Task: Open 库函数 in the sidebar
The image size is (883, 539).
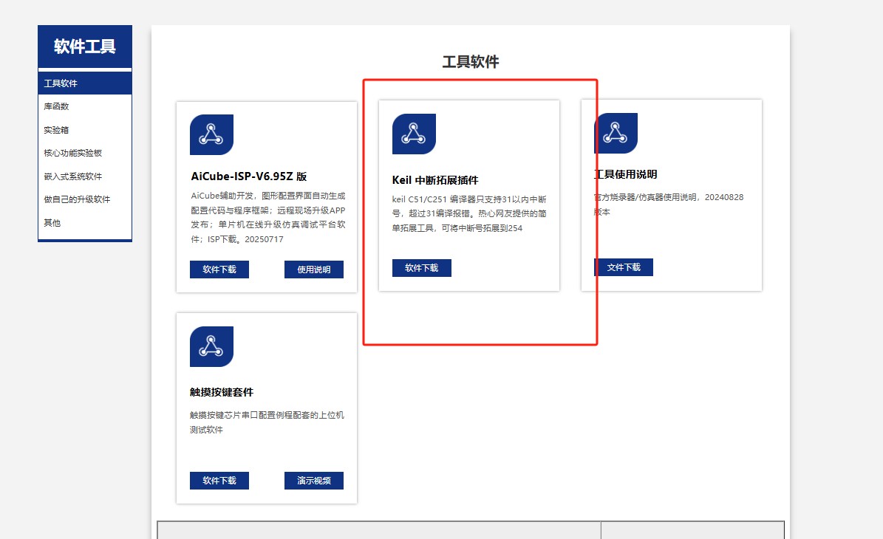Action: [84, 106]
